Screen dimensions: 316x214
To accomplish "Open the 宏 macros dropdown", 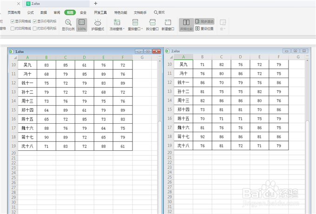I will [223, 25].
